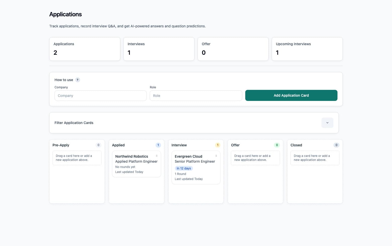This screenshot has width=392, height=246.
Task: Click the Pre-Apply column header
Action: tap(61, 145)
